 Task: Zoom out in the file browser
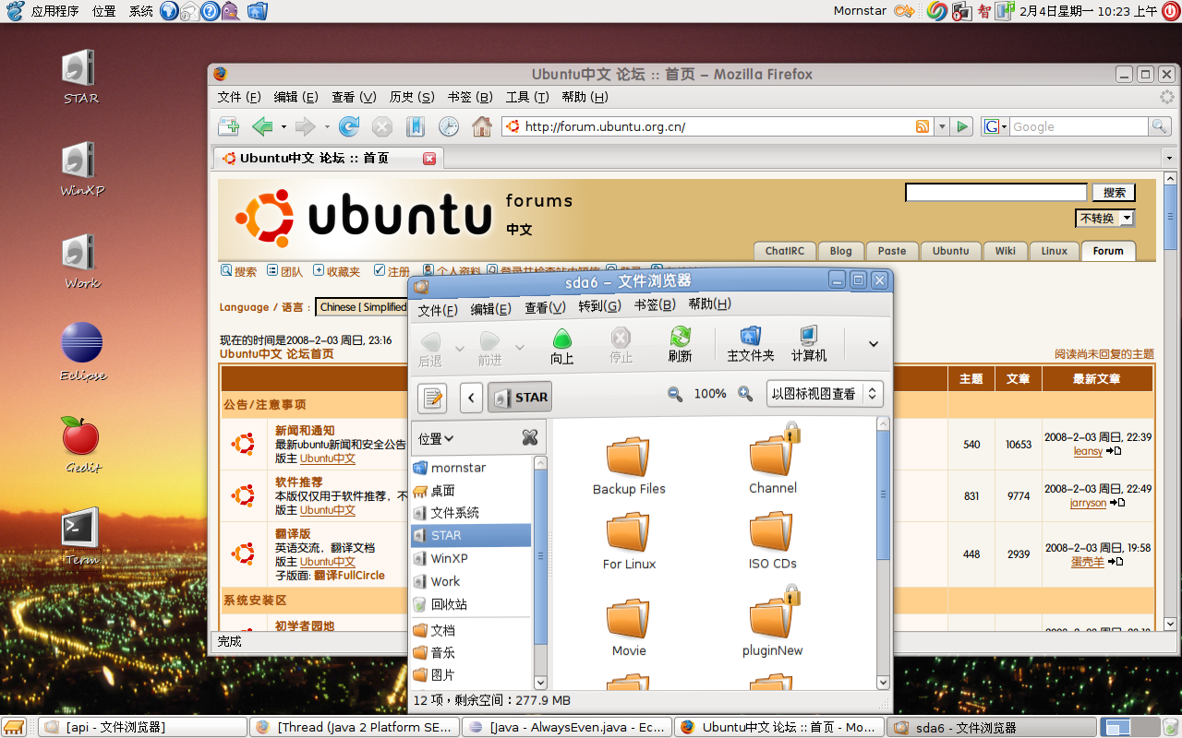coord(675,394)
